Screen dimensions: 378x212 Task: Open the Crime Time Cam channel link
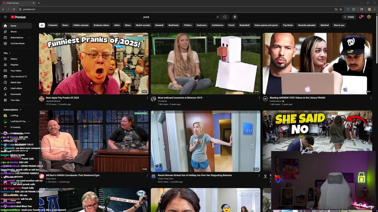(165, 179)
